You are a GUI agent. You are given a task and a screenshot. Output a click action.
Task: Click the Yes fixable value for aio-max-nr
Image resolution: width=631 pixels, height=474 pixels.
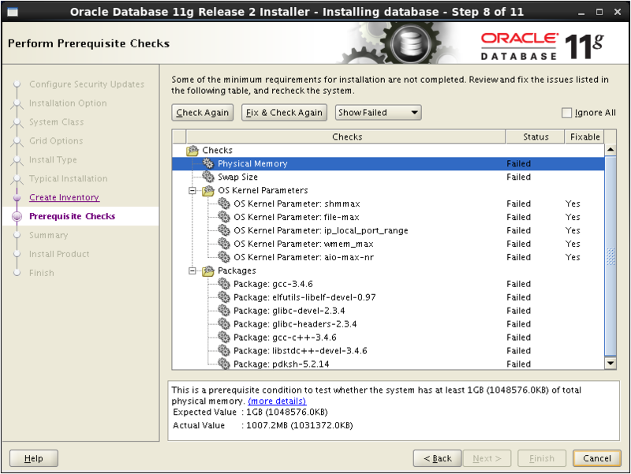point(573,256)
